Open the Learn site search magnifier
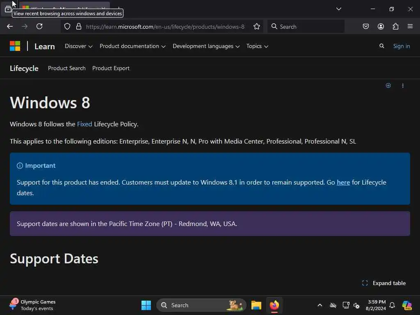The height and width of the screenshot is (315, 420). pyautogui.click(x=382, y=46)
